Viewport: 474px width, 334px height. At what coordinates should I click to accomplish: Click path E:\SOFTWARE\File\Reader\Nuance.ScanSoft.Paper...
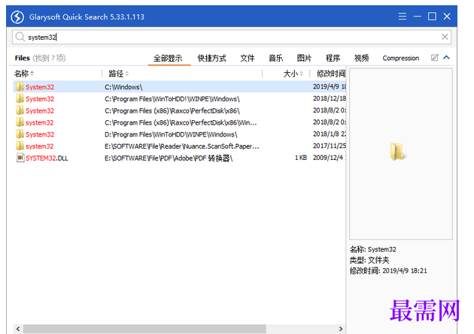click(182, 146)
